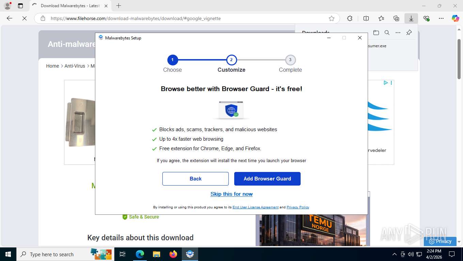Close the Download Malwarebytes tab
This screenshot has height=261, width=463.
(x=106, y=6)
